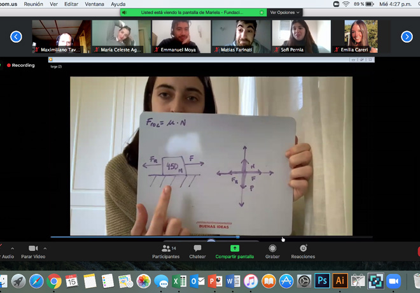The image size is (420, 293).
Task: Show next participants with right arrow
Action: [407, 37]
